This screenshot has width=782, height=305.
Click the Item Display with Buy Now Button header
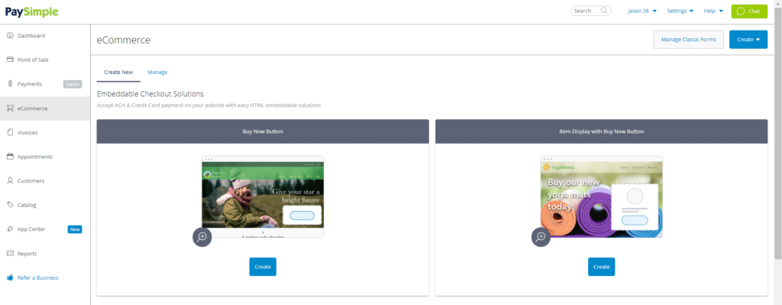[602, 131]
